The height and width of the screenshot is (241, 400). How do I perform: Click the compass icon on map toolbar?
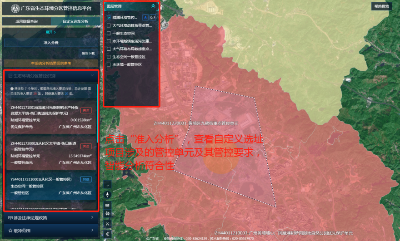click(x=108, y=195)
